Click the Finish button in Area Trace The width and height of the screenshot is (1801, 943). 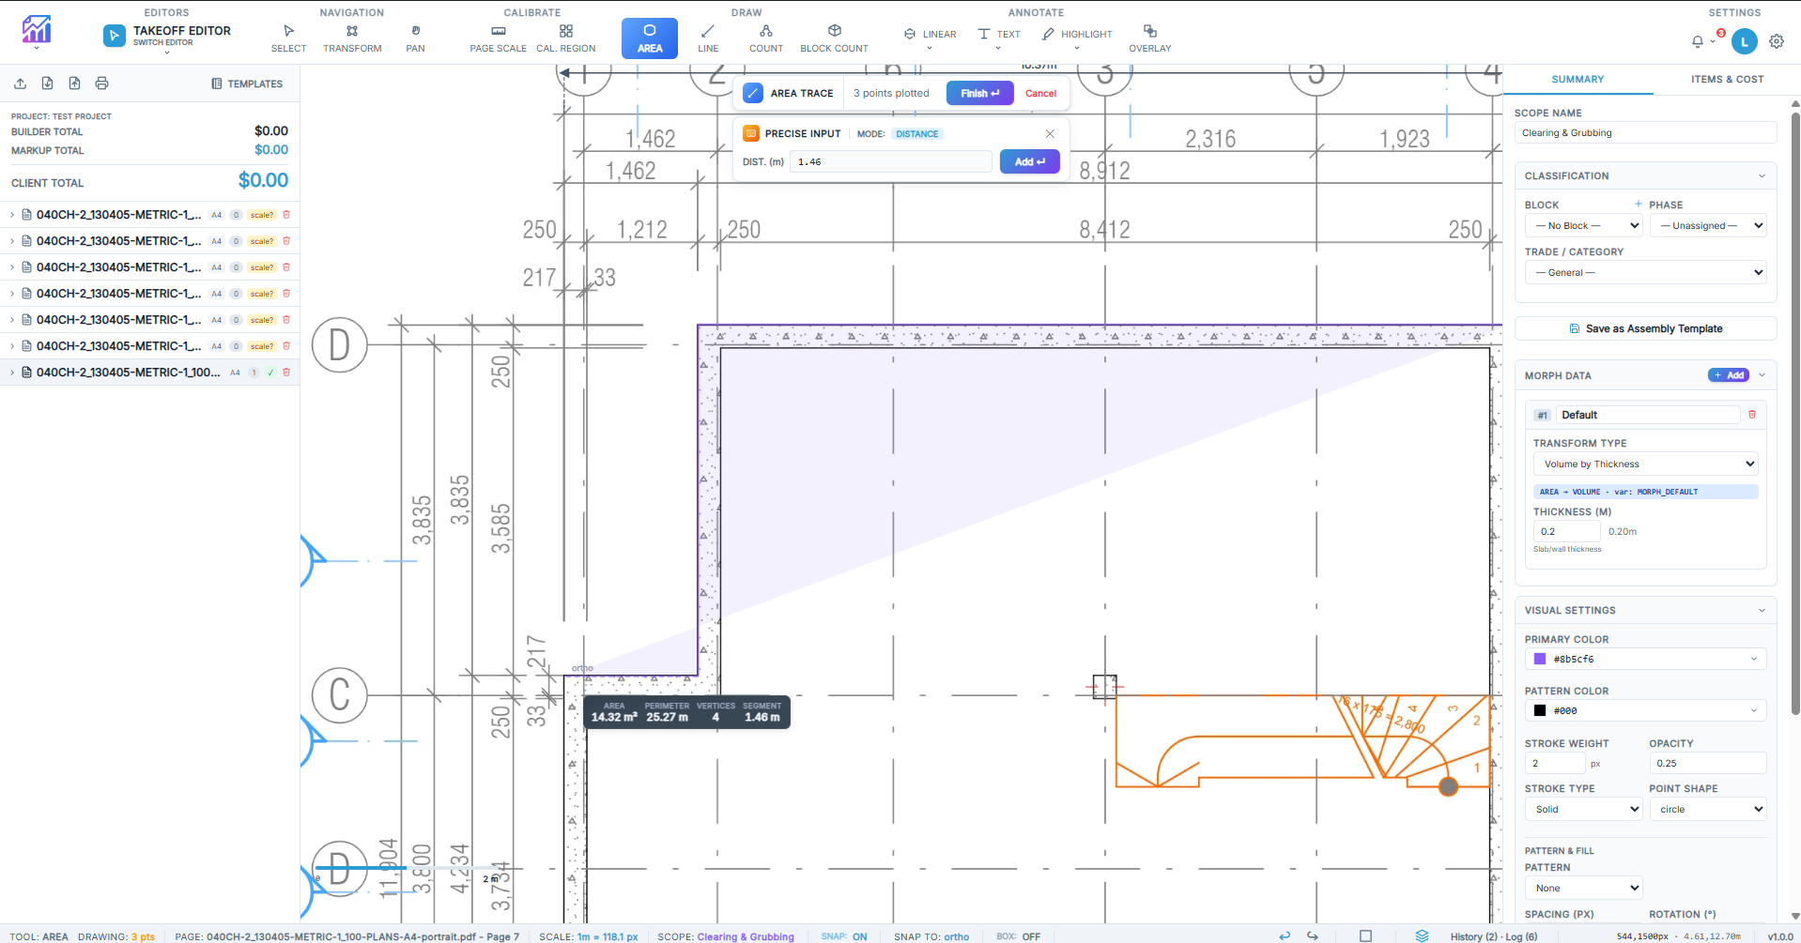click(978, 93)
